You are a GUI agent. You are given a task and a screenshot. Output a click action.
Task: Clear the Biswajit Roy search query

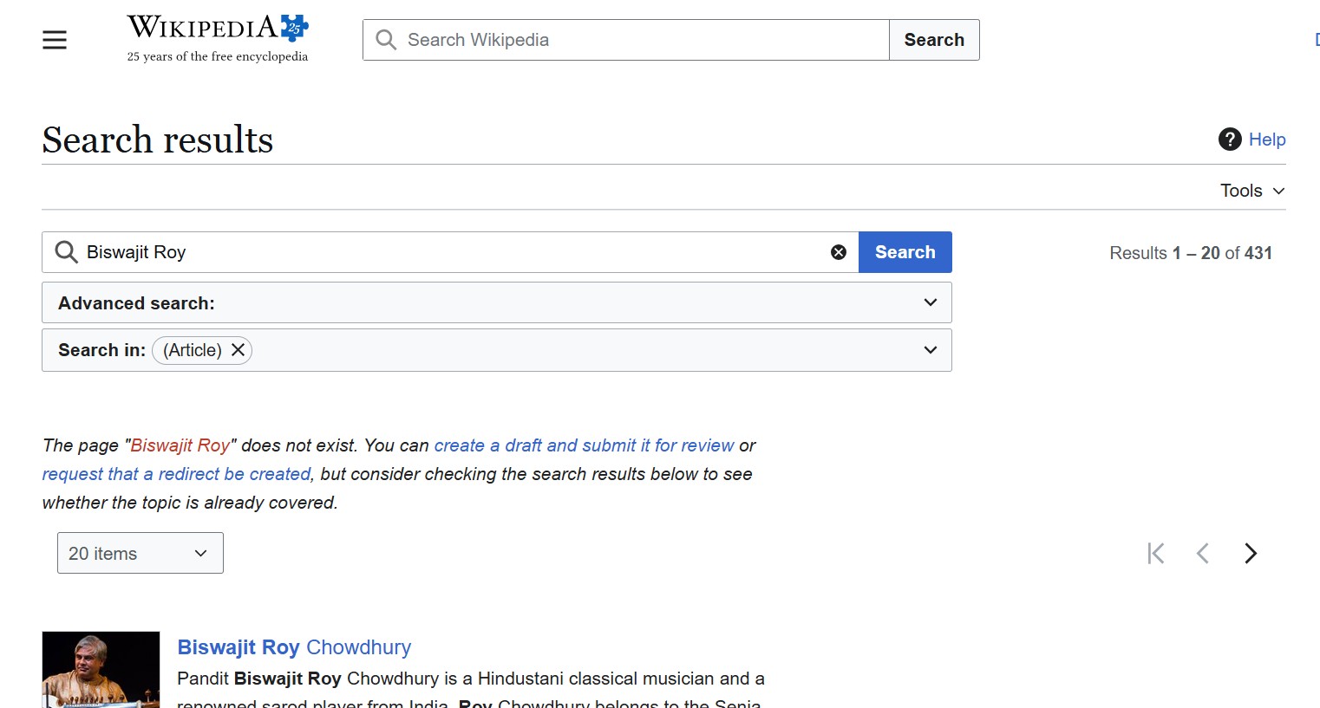[839, 252]
